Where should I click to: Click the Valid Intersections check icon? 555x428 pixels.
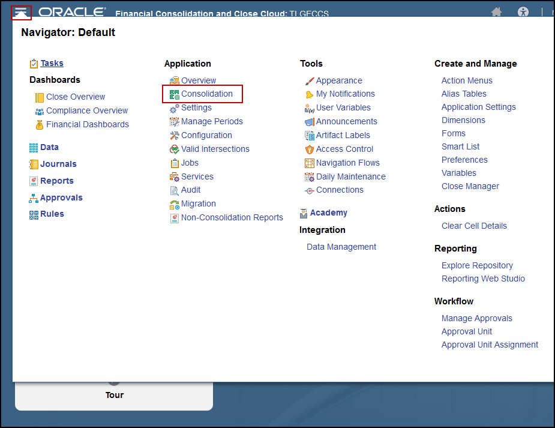click(175, 149)
